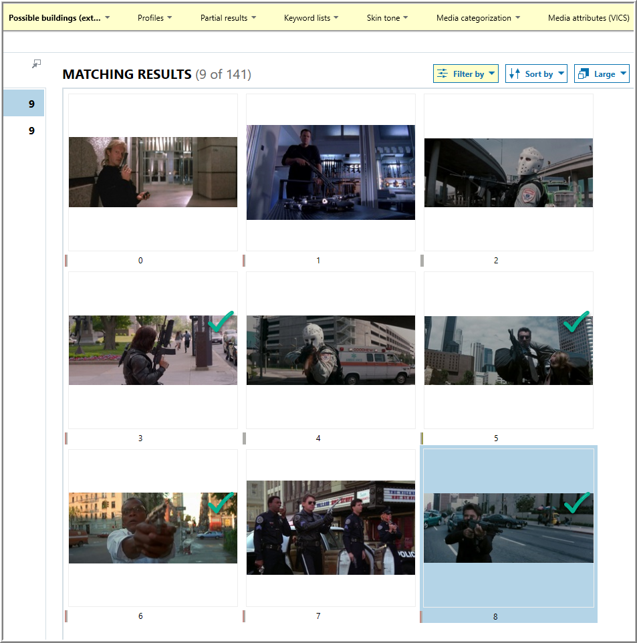Toggle green checkmark on thumbnail 3

click(220, 321)
